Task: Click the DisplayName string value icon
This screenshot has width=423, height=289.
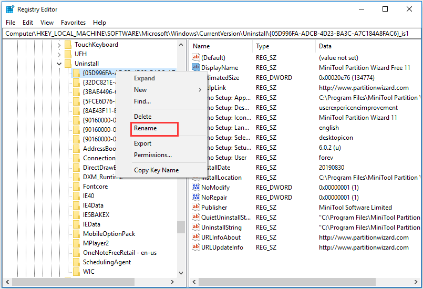Action: tap(196, 67)
